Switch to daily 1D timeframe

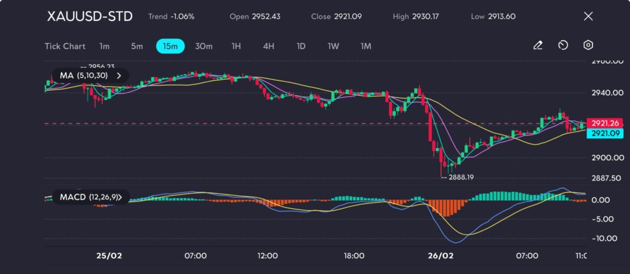click(x=301, y=46)
